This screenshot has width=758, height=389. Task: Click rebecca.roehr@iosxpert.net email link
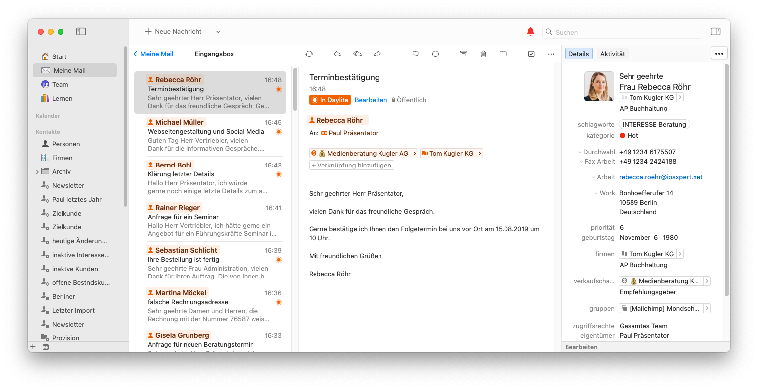[661, 177]
